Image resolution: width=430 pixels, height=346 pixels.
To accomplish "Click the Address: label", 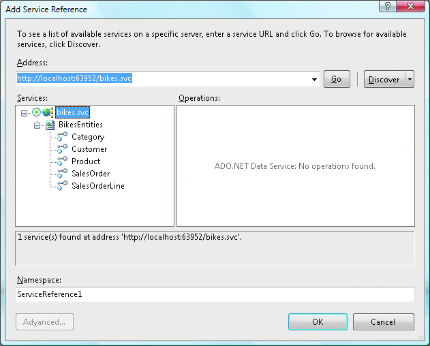I will (x=32, y=63).
